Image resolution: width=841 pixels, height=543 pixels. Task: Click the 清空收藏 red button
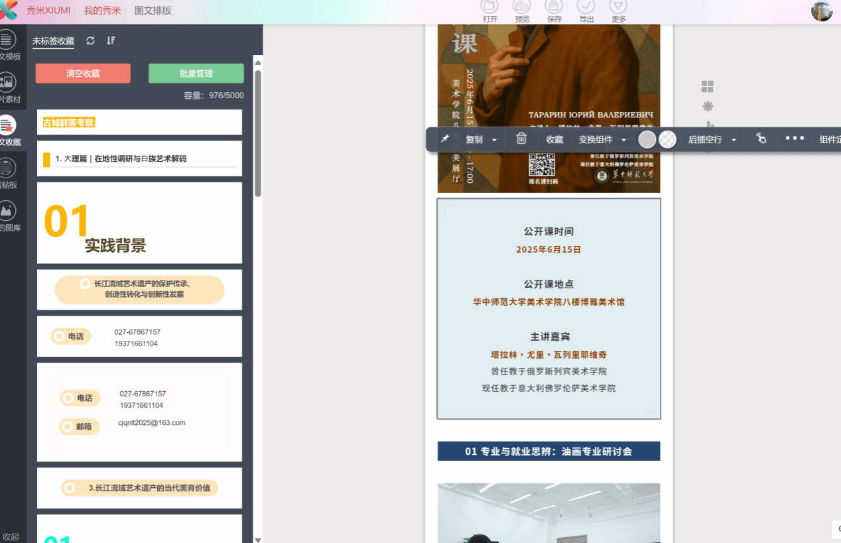click(x=83, y=74)
